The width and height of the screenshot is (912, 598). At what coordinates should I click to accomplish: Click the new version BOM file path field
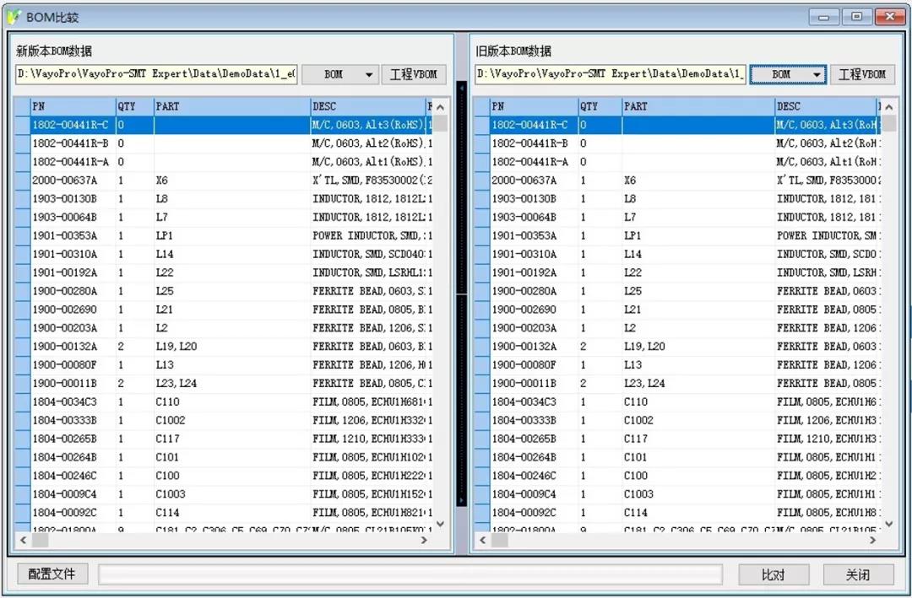156,75
